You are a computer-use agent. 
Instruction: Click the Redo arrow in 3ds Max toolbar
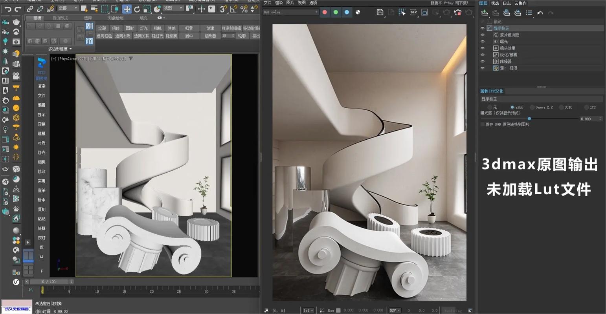click(18, 9)
